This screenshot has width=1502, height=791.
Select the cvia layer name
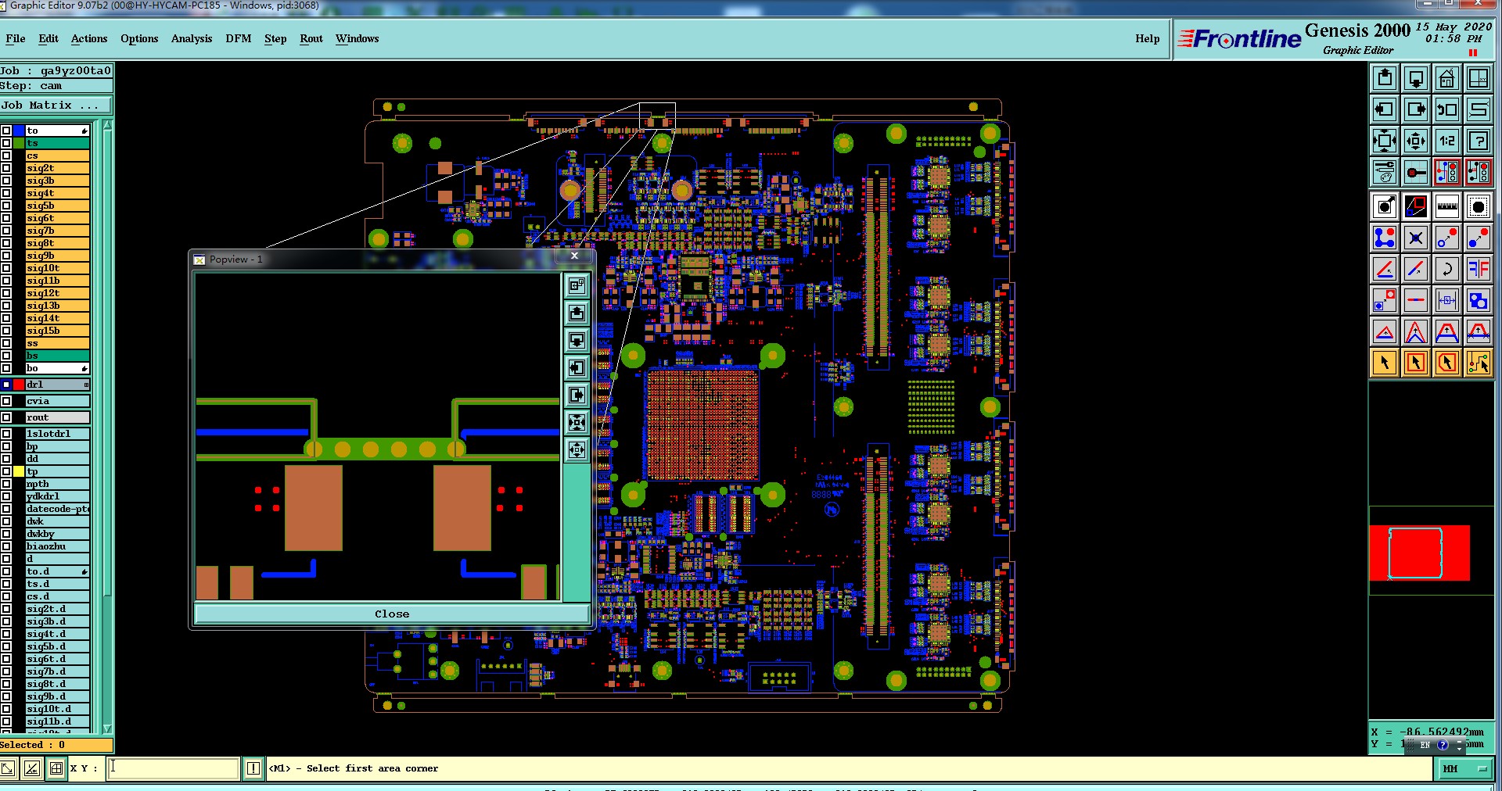click(57, 401)
